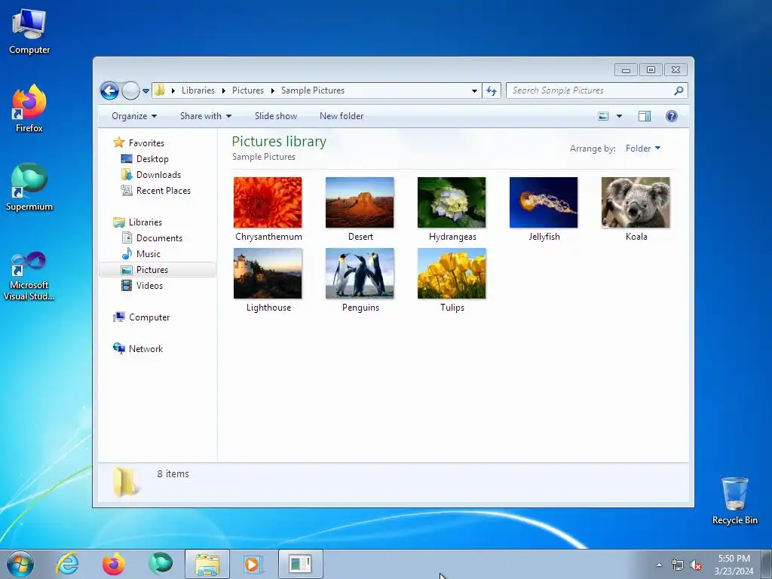Screen dimensions: 772x579
Task: Open the Music library
Action: [149, 254]
